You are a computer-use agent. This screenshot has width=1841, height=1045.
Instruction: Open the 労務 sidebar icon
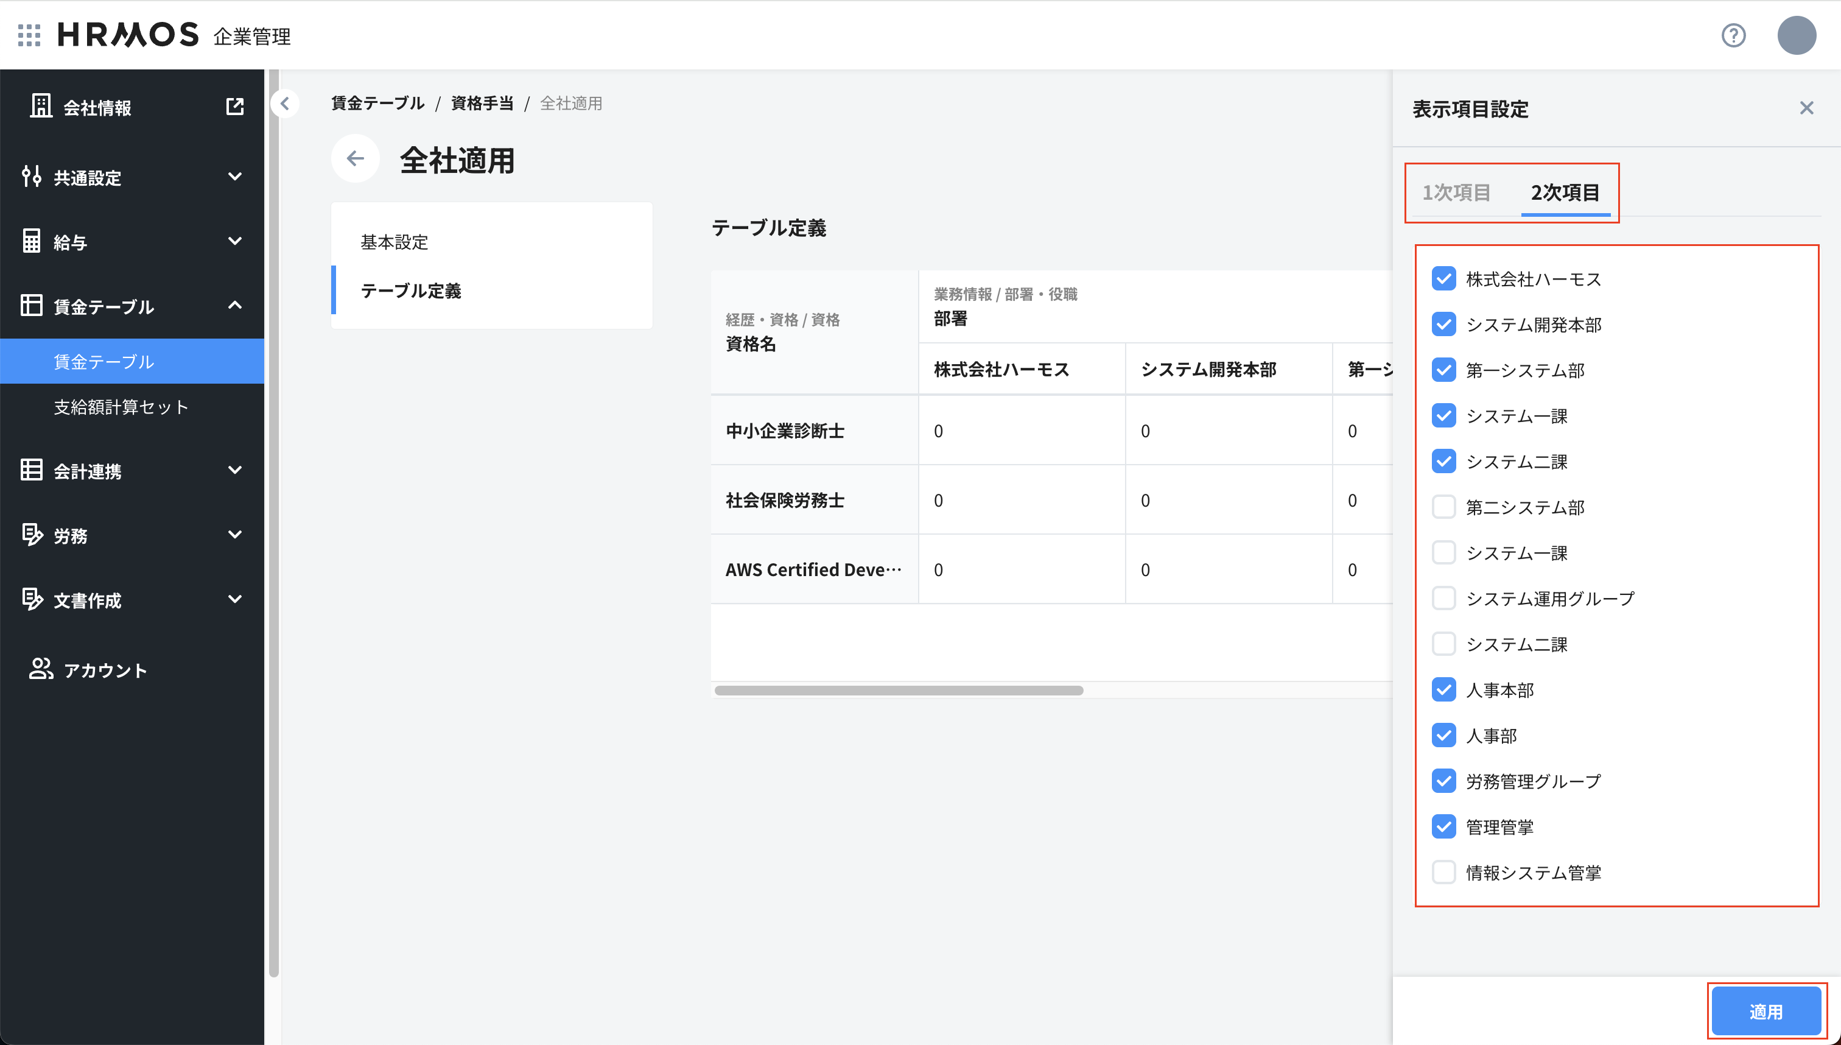click(x=32, y=535)
